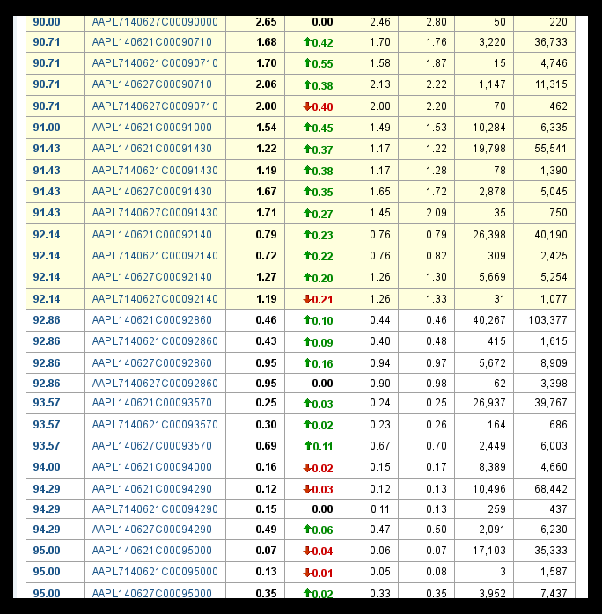Screen dimensions: 602x614
Task: Click the volume value 26,398
Action: click(489, 235)
